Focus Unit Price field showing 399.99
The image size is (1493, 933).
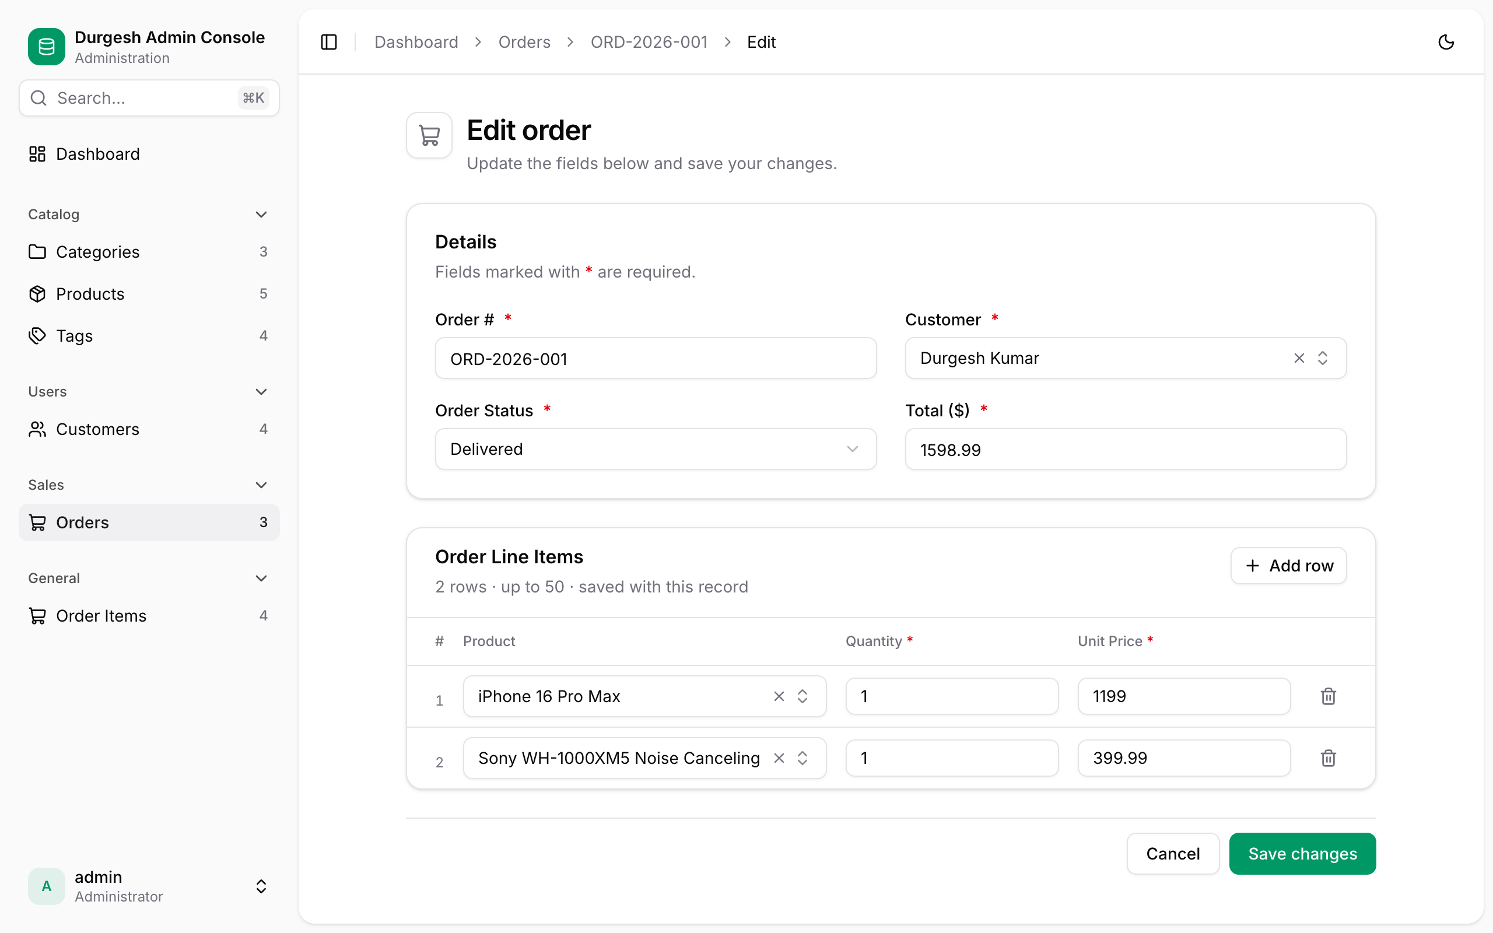click(1184, 757)
